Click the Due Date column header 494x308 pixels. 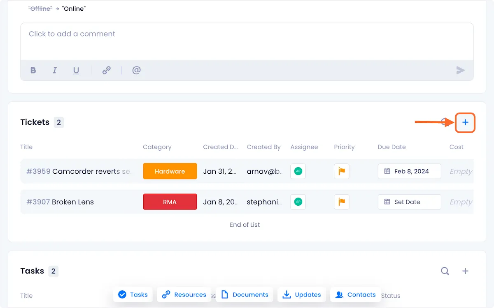click(391, 147)
